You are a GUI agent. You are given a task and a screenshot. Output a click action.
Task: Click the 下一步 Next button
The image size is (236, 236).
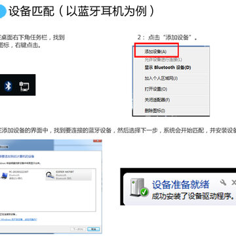[x=78, y=229]
